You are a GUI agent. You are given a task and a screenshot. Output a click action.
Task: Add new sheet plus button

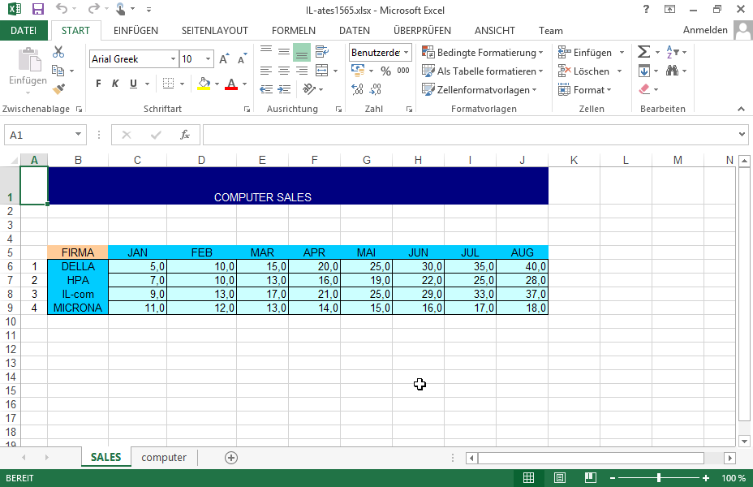click(231, 458)
